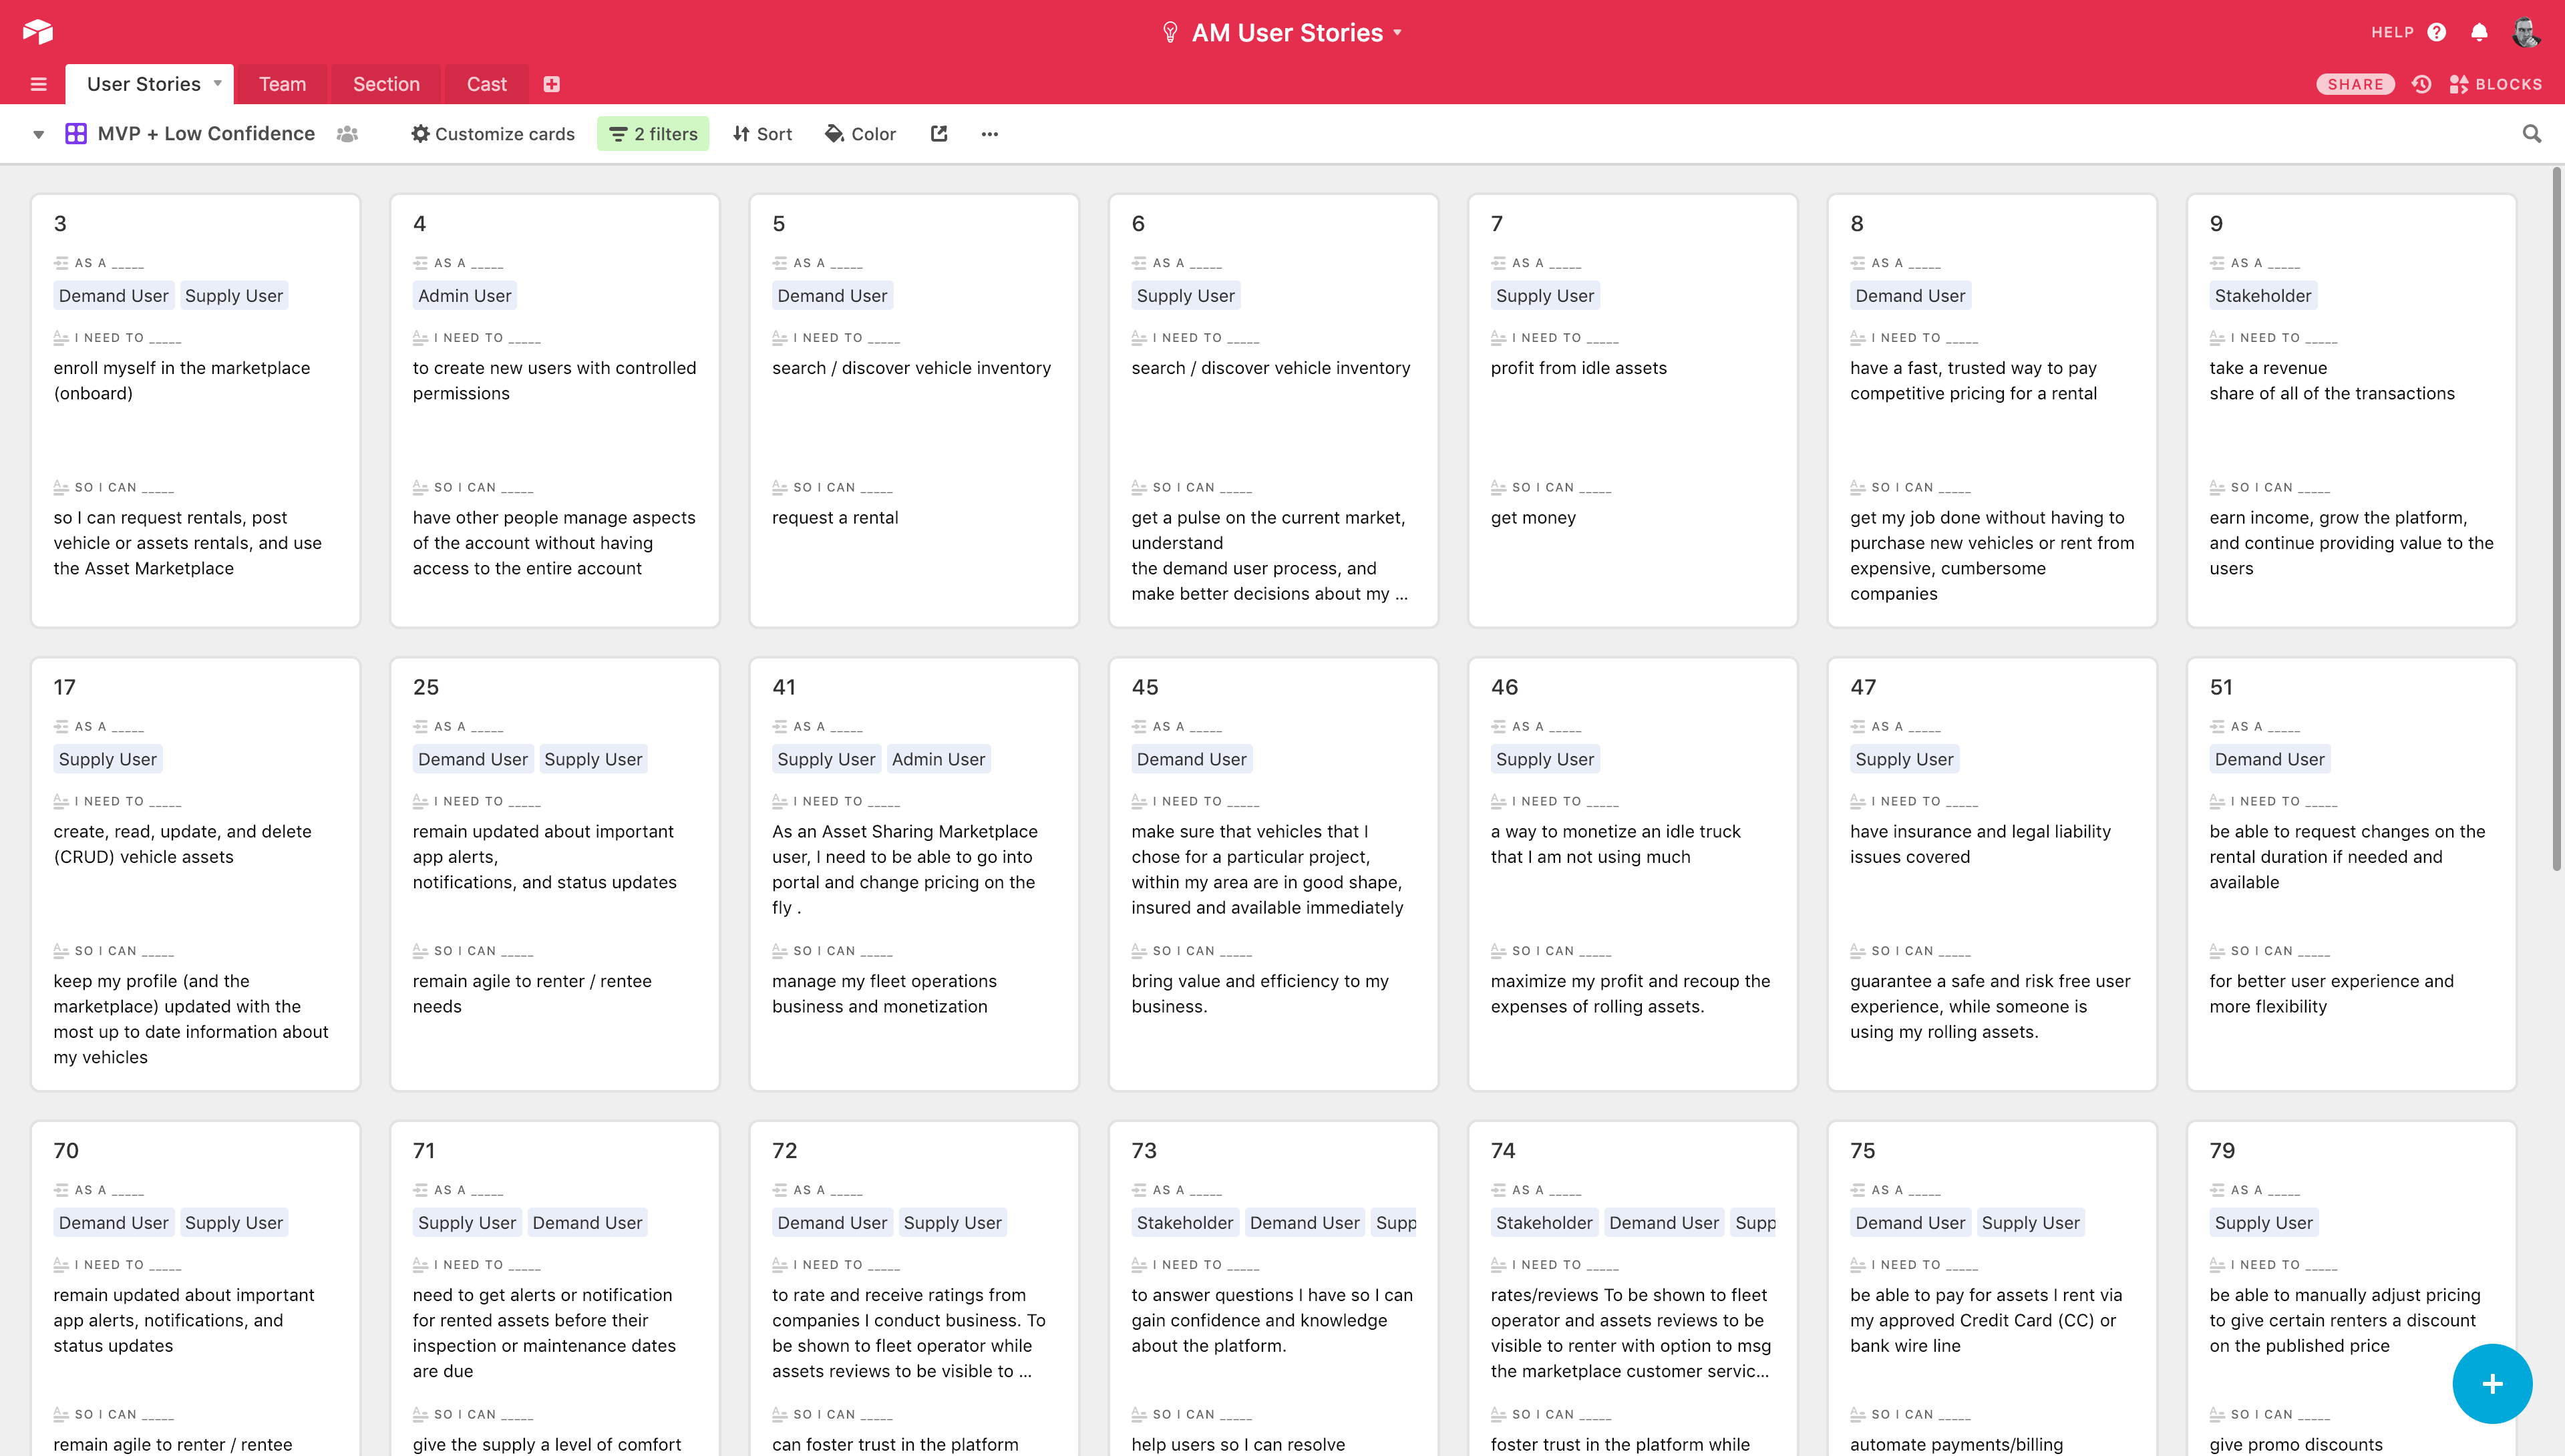Click the Airtable home logo icon
The height and width of the screenshot is (1456, 2565).
(x=38, y=32)
